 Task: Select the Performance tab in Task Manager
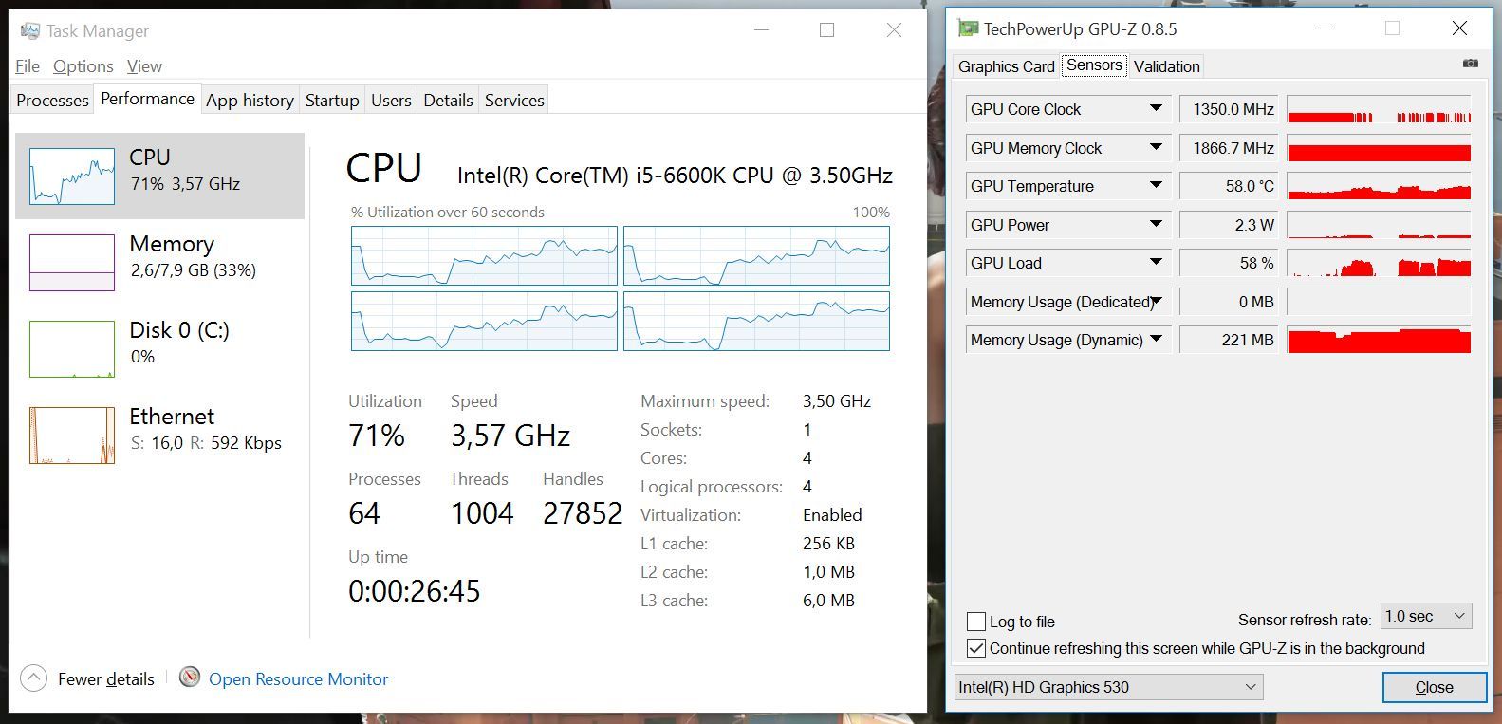[x=147, y=99]
